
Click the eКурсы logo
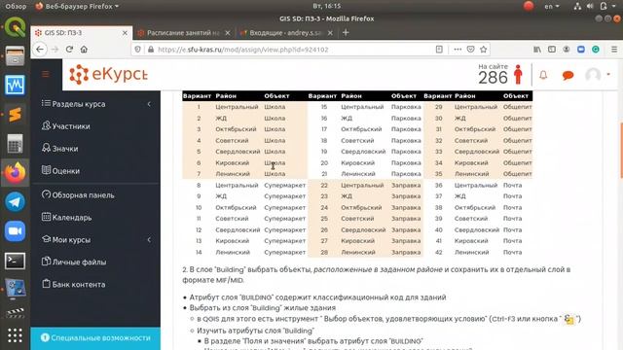(108, 74)
